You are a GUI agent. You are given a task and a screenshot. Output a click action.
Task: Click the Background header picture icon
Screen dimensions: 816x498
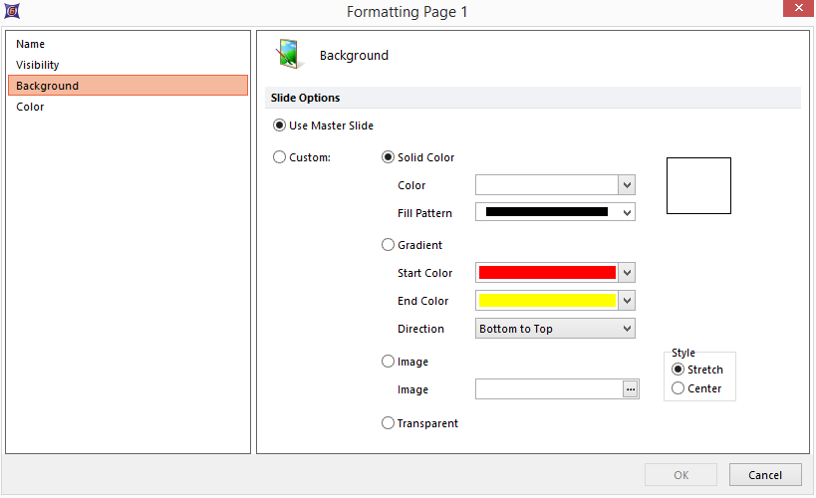tap(288, 55)
